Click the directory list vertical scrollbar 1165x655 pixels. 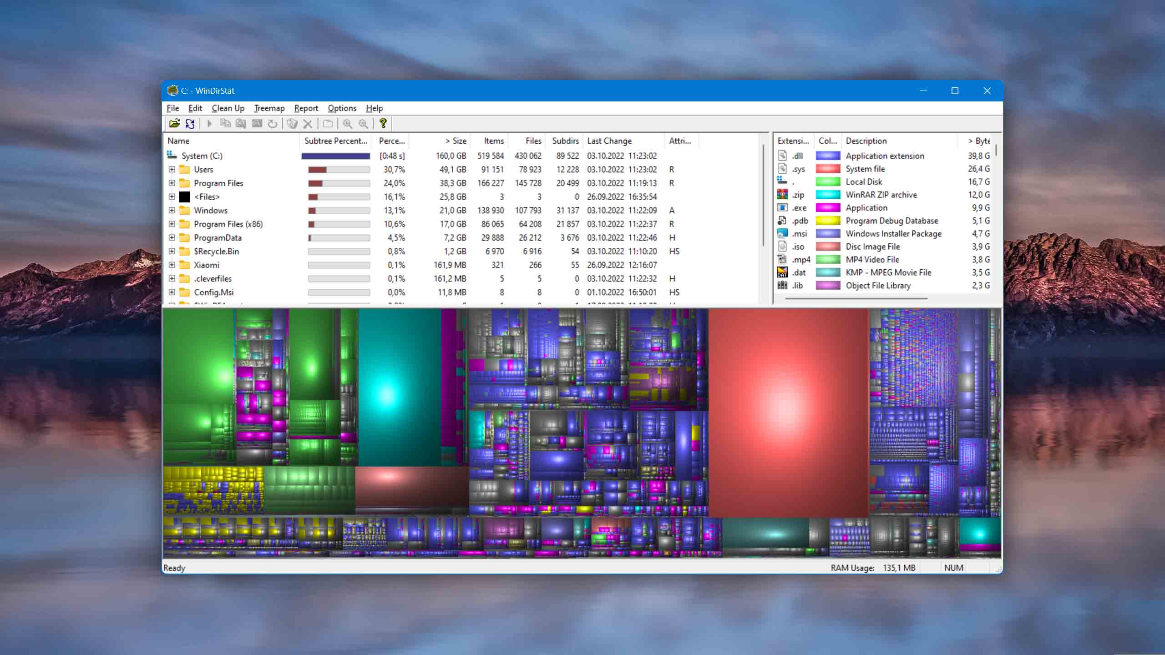click(x=763, y=196)
